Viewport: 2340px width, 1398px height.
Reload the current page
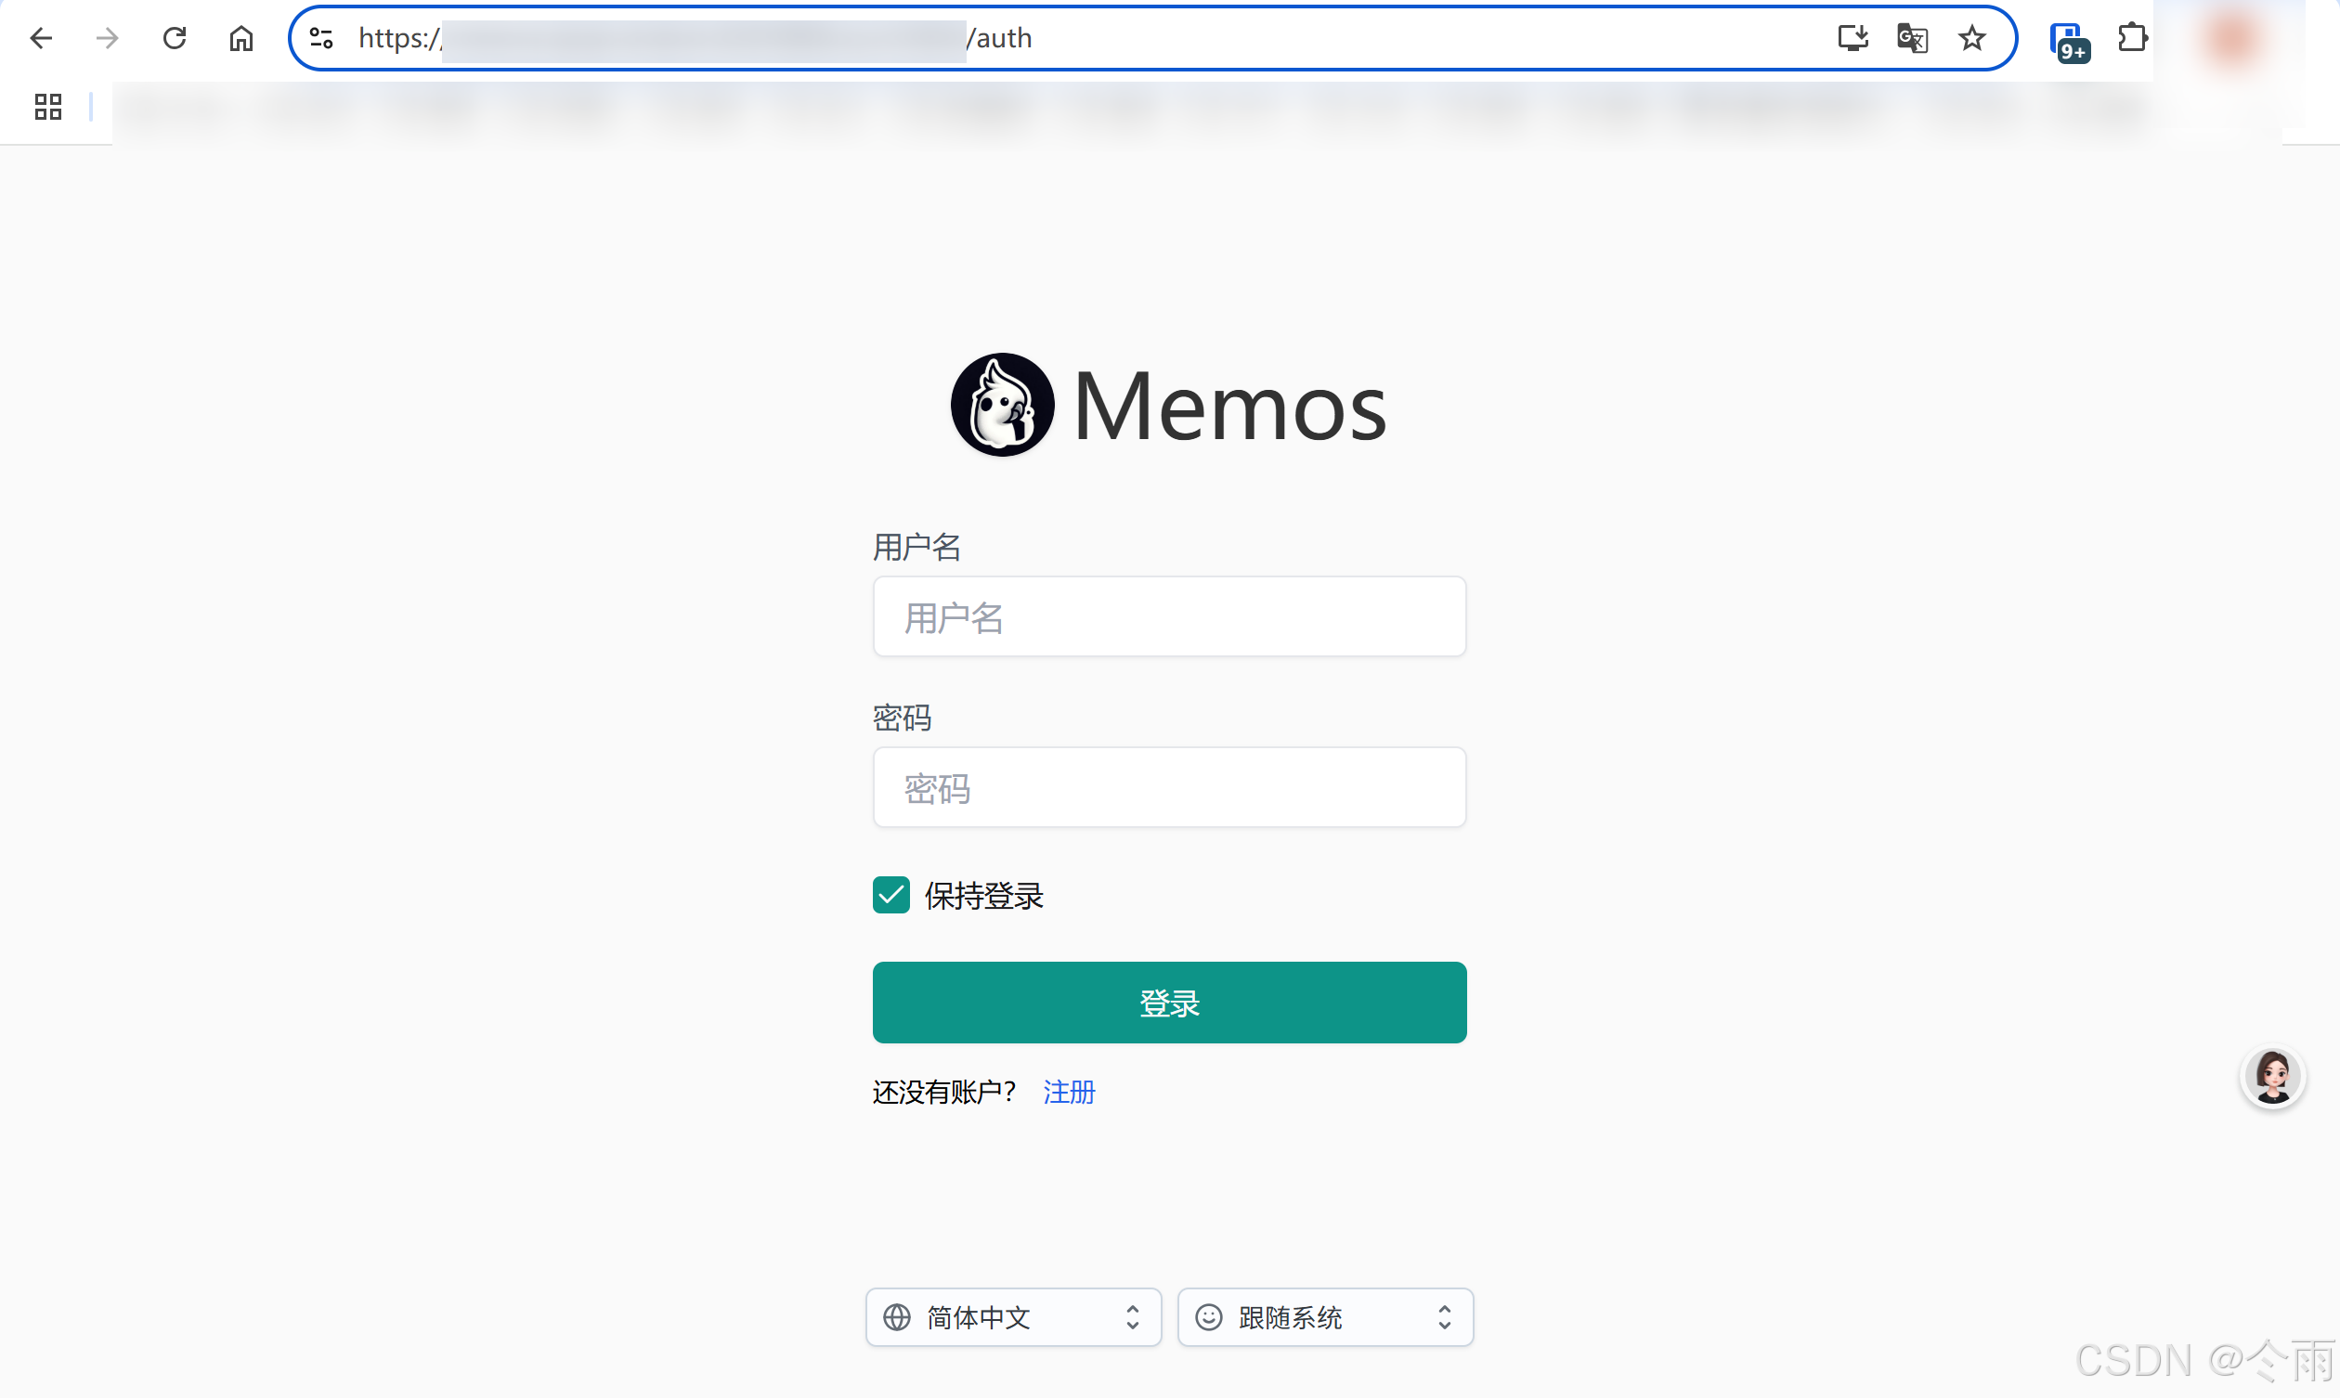click(x=175, y=38)
